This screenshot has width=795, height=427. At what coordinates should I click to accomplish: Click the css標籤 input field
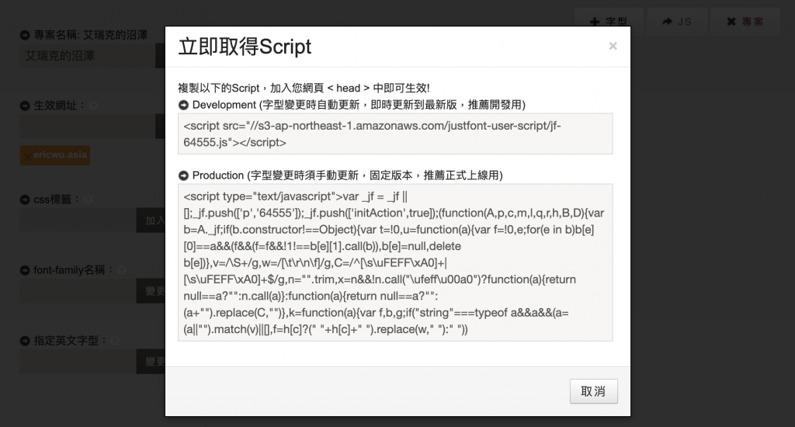point(78,220)
